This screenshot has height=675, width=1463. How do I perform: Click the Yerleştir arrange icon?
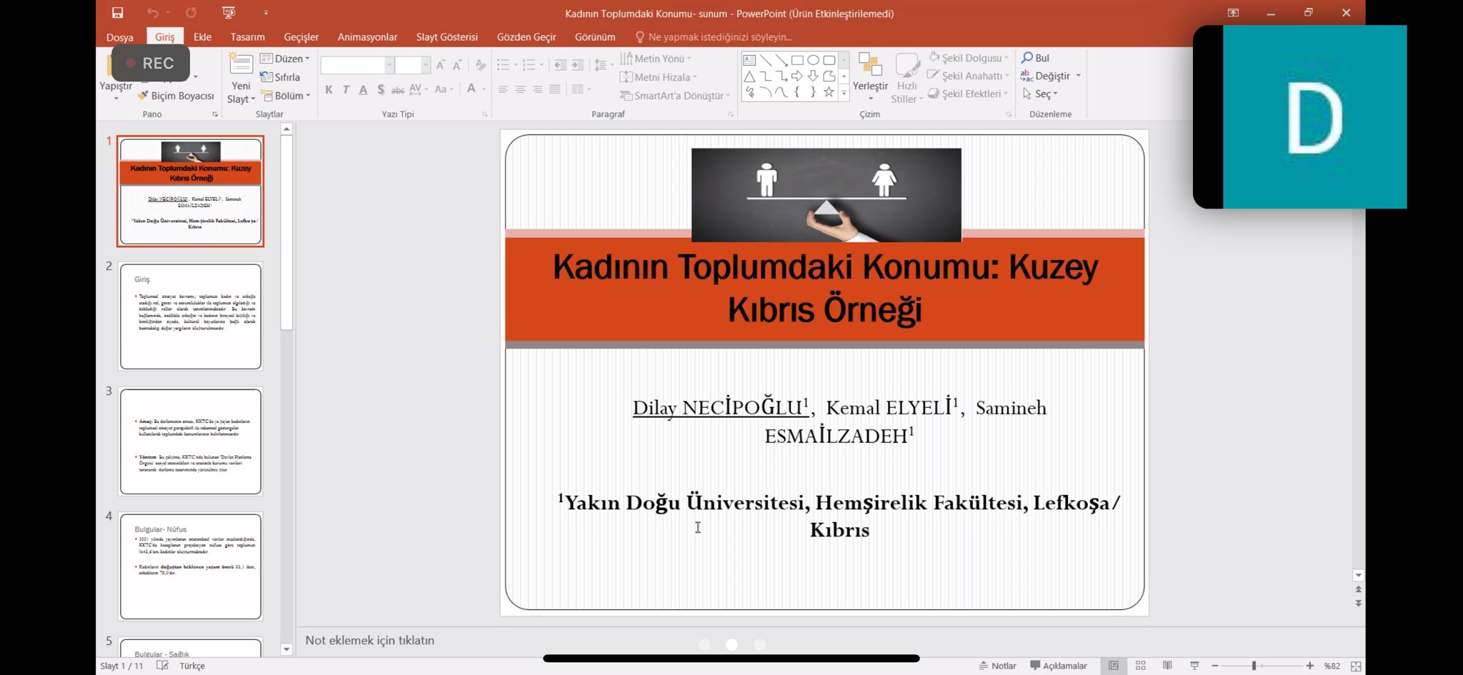coord(869,66)
